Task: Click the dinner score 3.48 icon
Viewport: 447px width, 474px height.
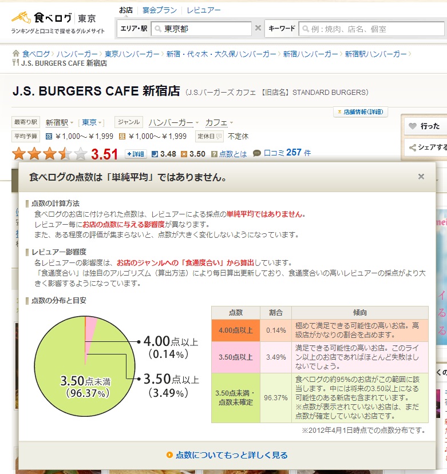Action: [155, 154]
